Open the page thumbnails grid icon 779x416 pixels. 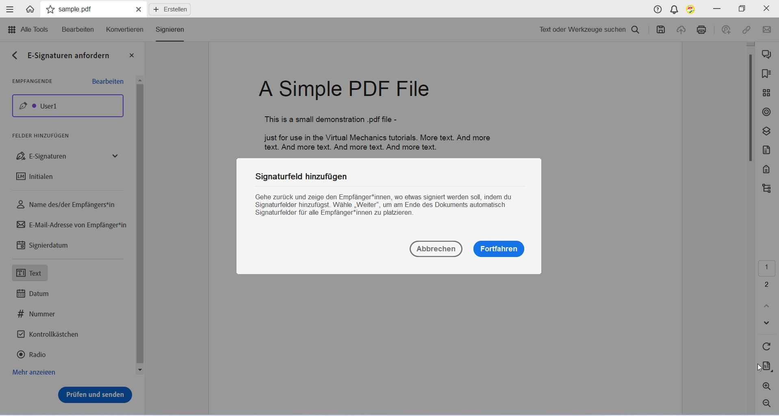(x=766, y=93)
